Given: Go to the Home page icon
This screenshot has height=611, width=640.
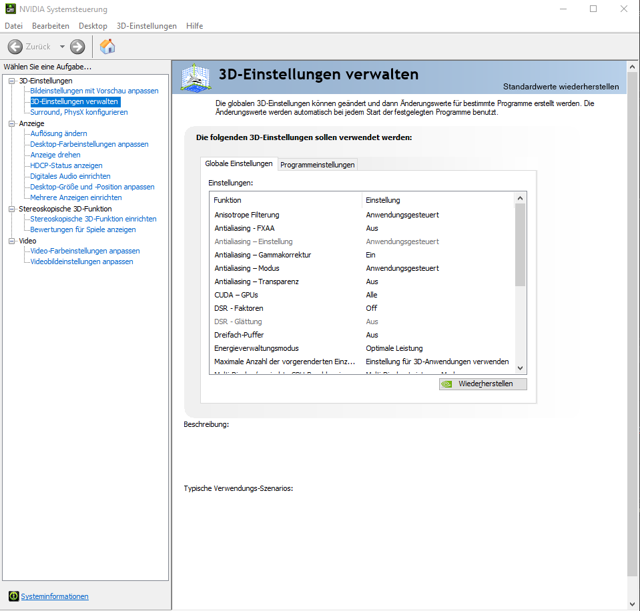Looking at the screenshot, I should [107, 47].
